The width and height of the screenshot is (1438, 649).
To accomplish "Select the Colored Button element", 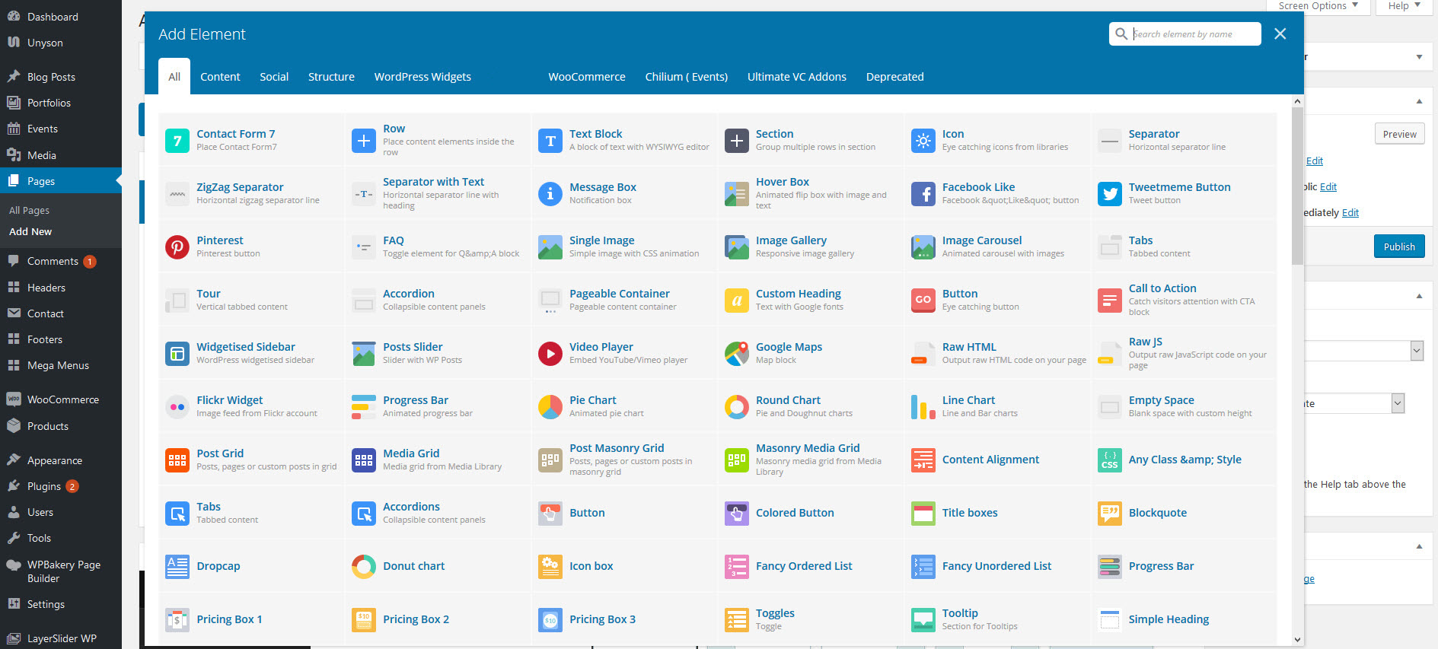I will tap(811, 514).
